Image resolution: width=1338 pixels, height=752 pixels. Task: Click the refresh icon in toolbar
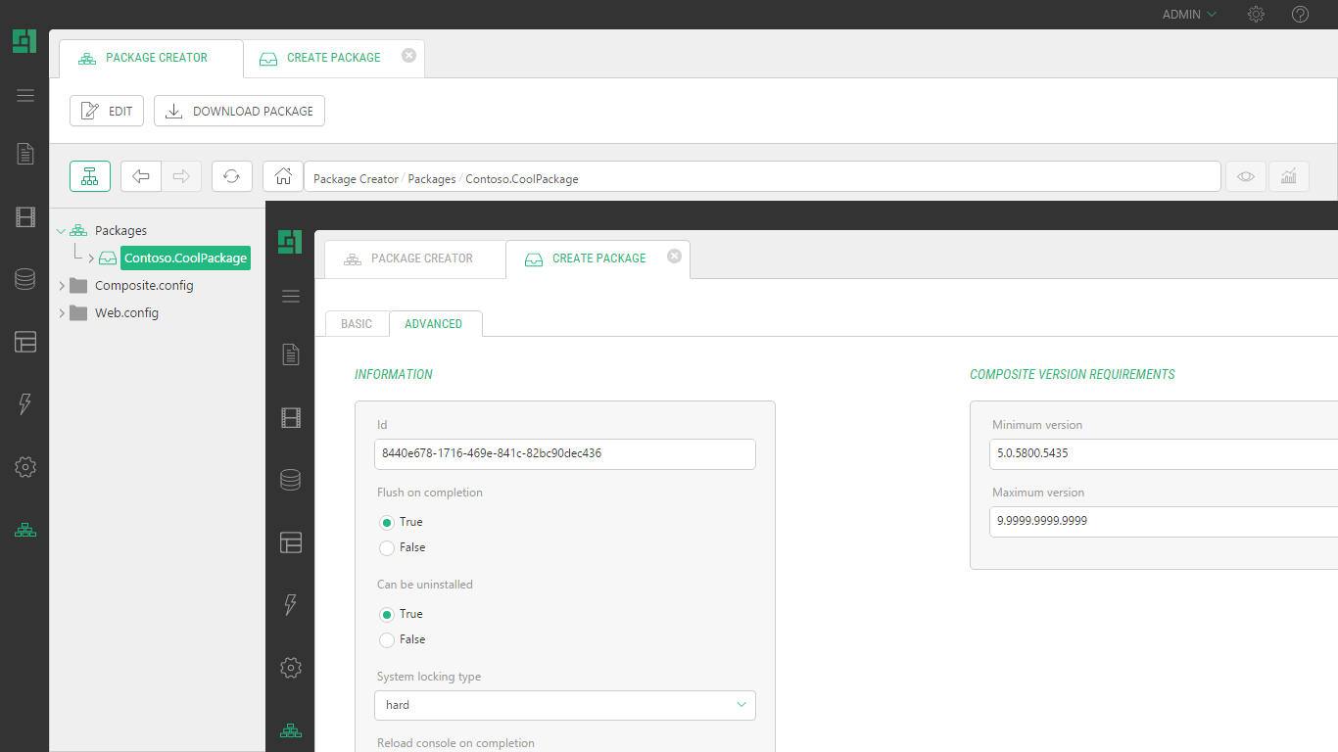231,176
